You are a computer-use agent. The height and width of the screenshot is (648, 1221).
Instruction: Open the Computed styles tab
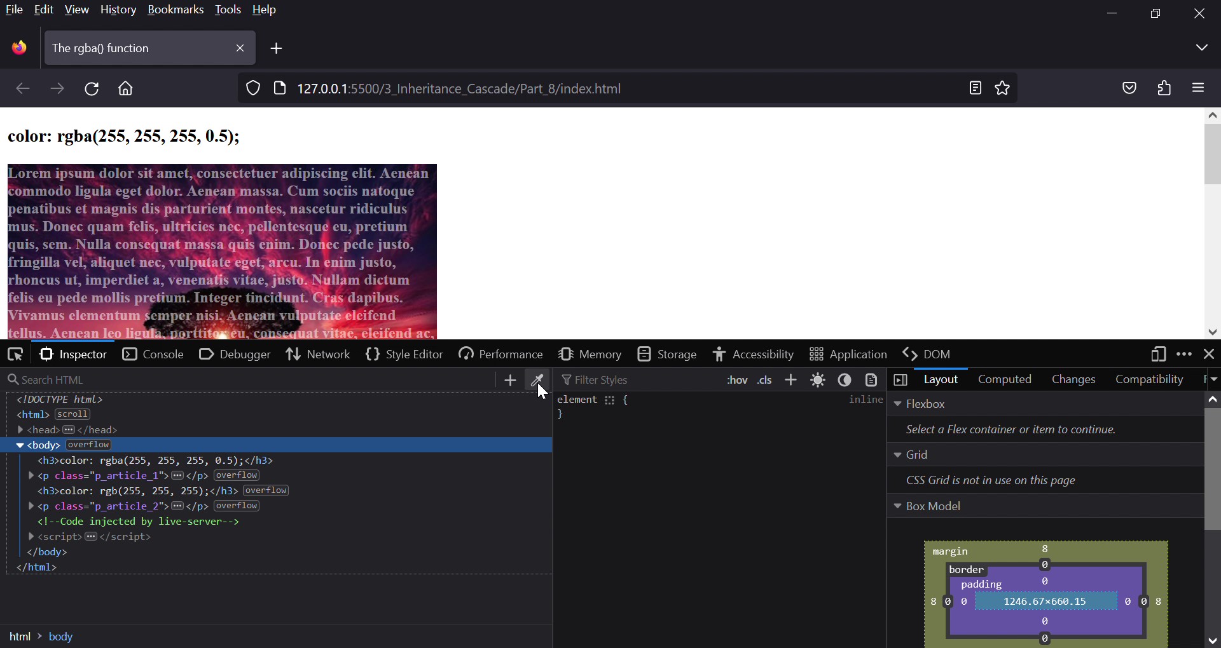(1005, 379)
